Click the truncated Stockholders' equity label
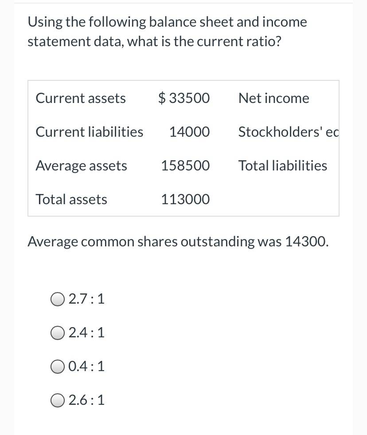367x435 pixels. pyautogui.click(x=289, y=132)
